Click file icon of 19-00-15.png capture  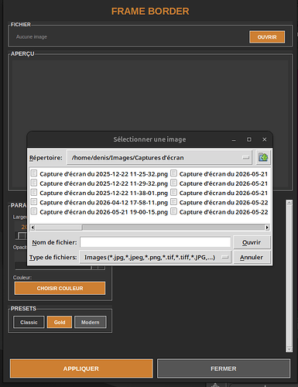point(34,211)
